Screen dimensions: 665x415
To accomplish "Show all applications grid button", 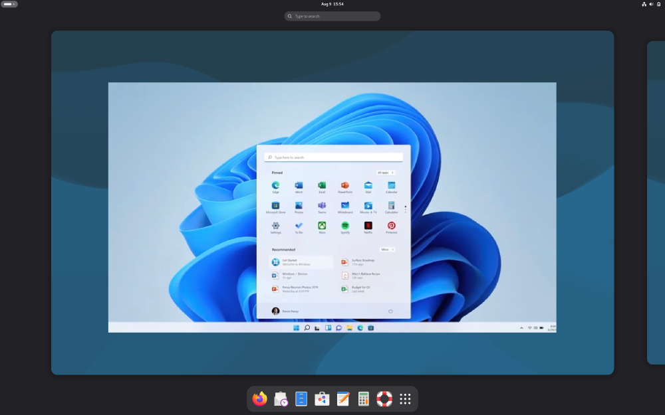I will [405, 399].
